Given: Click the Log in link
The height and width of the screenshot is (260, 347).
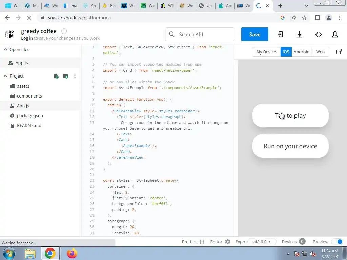Looking at the screenshot, I should click(x=27, y=38).
